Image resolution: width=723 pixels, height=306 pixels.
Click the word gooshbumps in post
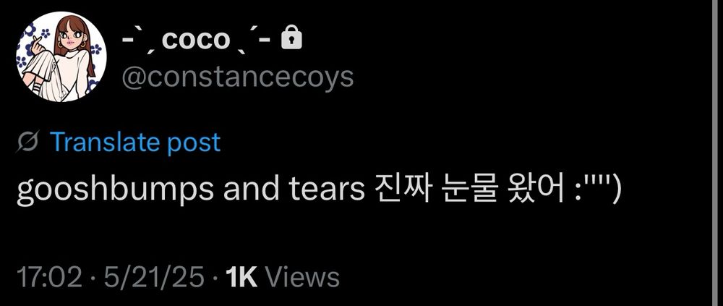point(115,190)
